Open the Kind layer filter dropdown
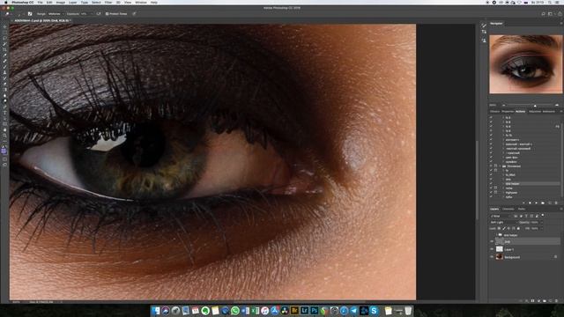Image resolution: width=564 pixels, height=317 pixels. [x=501, y=216]
